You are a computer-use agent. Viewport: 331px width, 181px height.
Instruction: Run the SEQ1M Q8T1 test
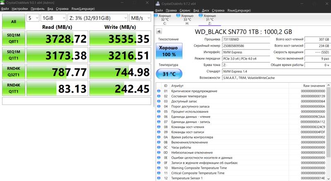click(x=14, y=38)
